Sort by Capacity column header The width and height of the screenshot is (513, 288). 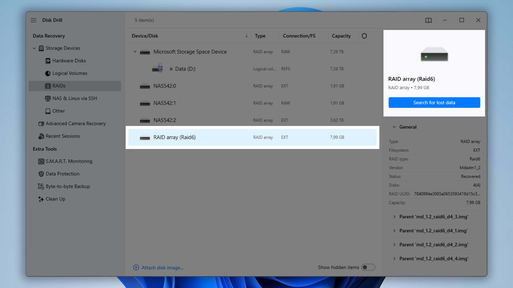[341, 36]
